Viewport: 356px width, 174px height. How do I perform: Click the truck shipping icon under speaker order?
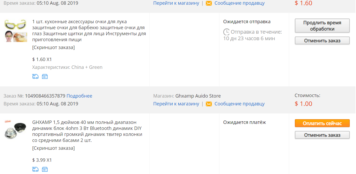click(x=35, y=169)
